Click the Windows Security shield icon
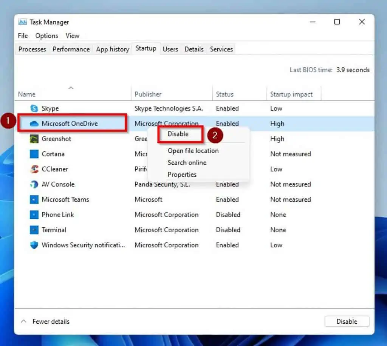The width and height of the screenshot is (387, 346). [34, 245]
